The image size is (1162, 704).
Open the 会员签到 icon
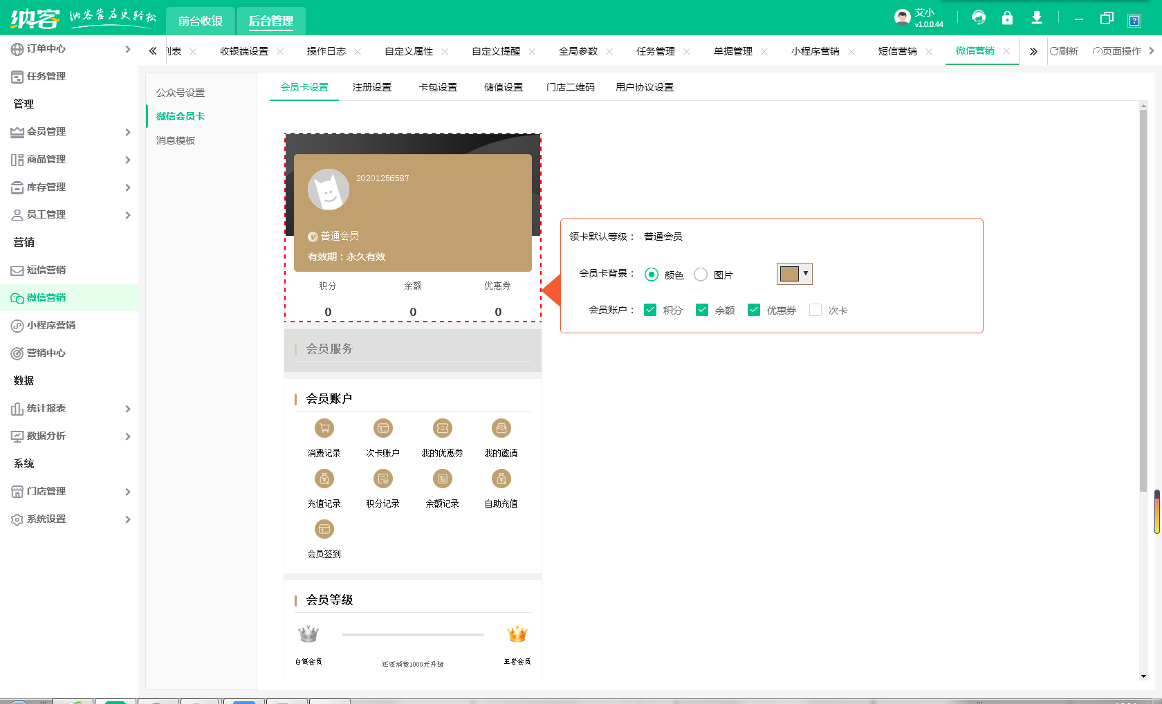pos(324,528)
